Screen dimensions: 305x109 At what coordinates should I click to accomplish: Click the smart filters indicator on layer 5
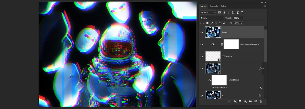pyautogui.click(x=260, y=69)
